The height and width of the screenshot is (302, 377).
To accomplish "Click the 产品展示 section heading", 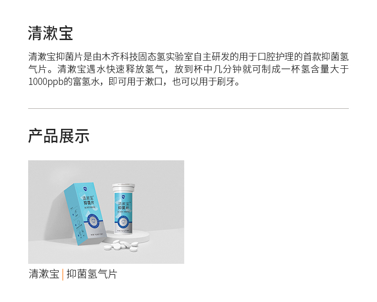I will coord(59,136).
